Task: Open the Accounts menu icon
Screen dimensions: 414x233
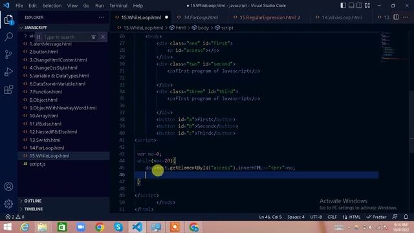Action: [x=8, y=186]
